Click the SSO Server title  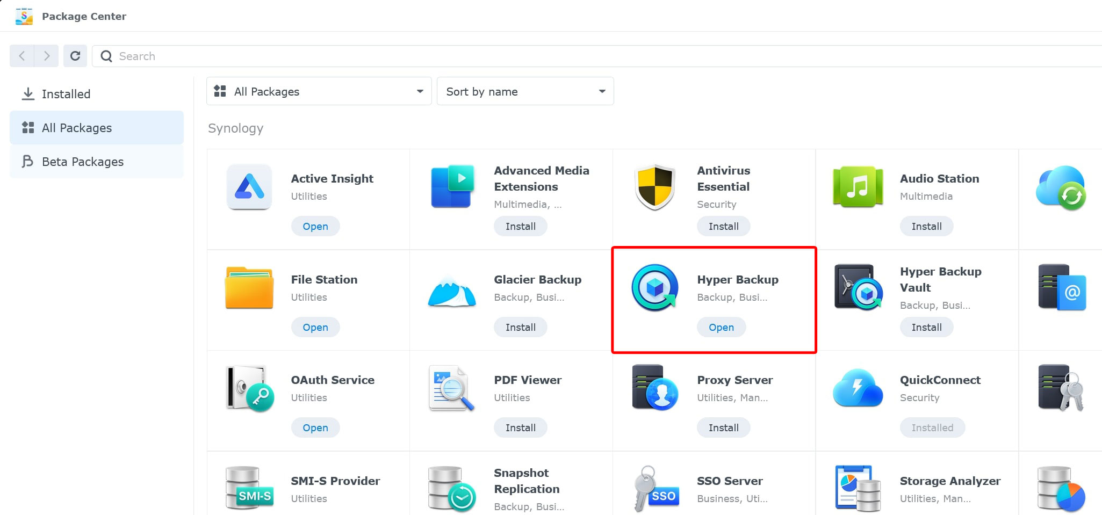pos(730,481)
